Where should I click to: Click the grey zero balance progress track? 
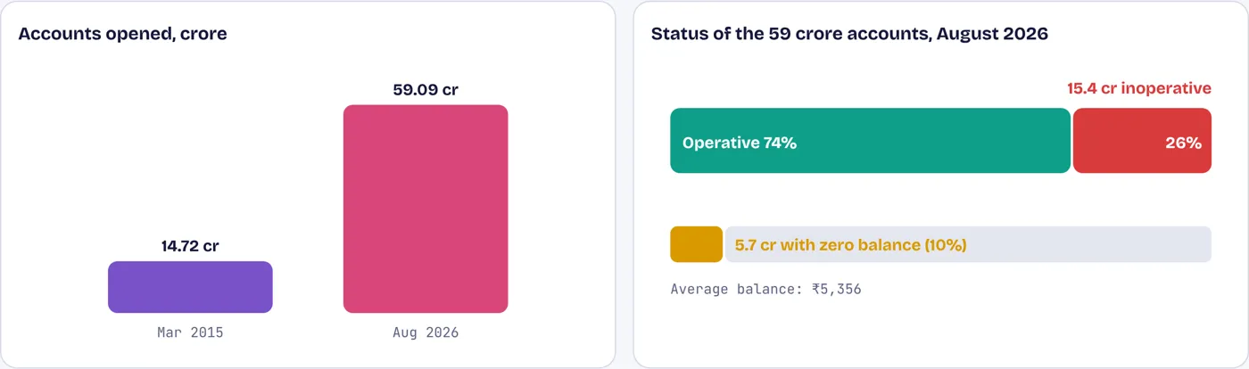coord(968,244)
